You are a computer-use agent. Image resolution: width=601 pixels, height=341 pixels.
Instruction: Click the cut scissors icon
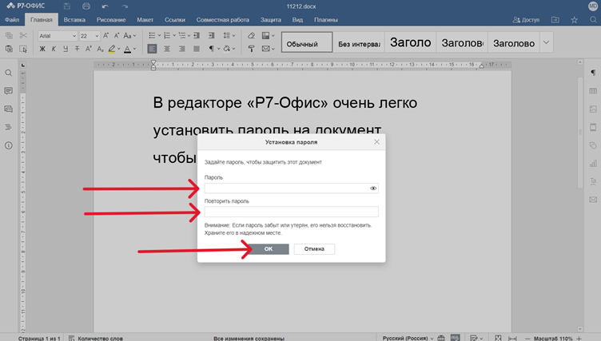23,35
